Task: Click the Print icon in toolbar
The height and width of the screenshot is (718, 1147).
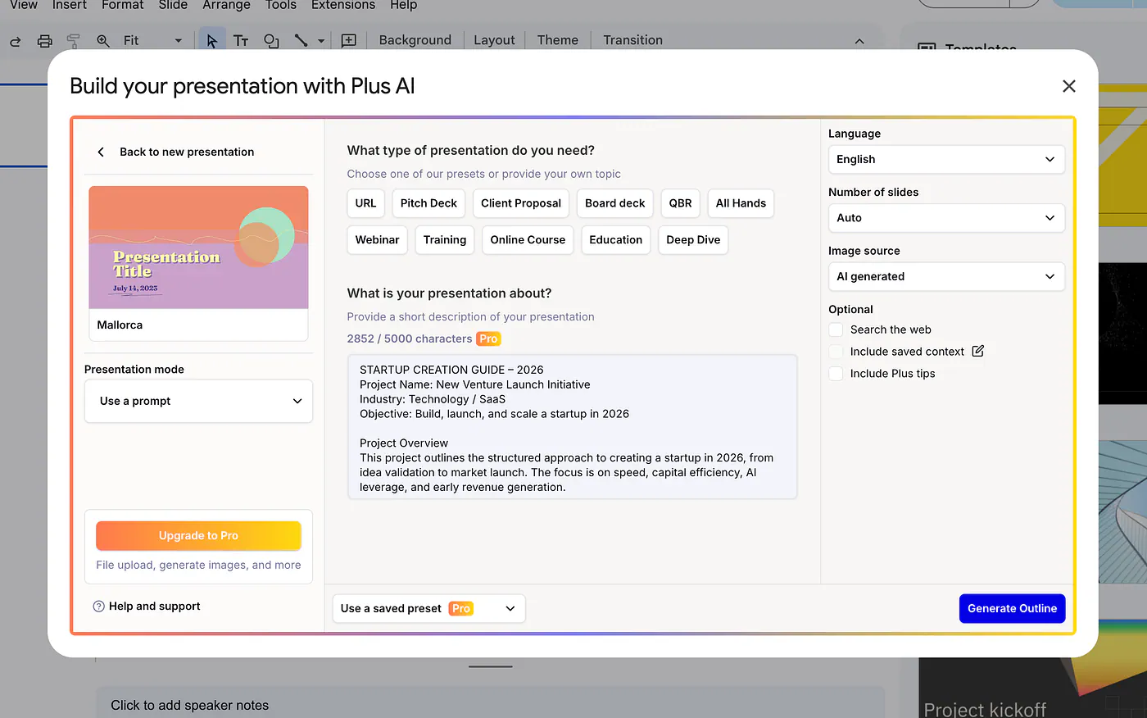Action: coord(45,41)
